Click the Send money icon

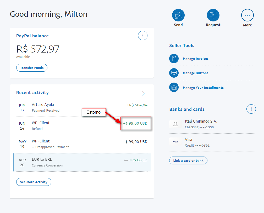point(178,15)
